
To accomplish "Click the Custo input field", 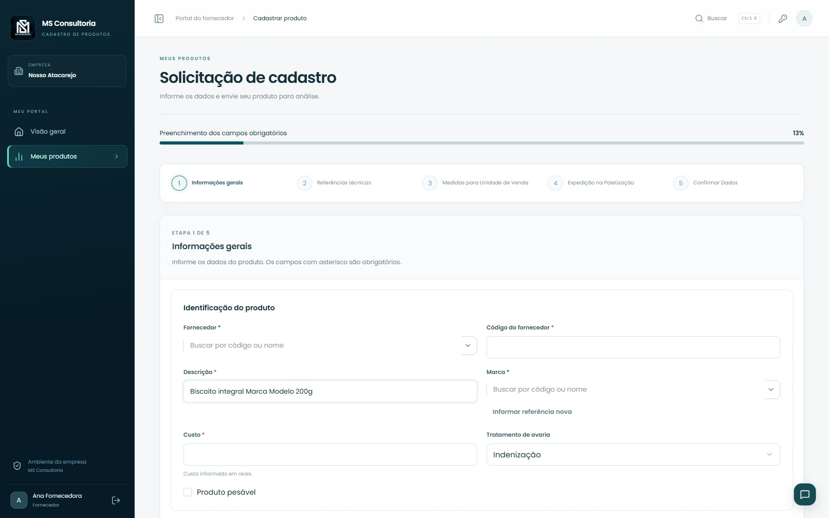I will coord(330,455).
